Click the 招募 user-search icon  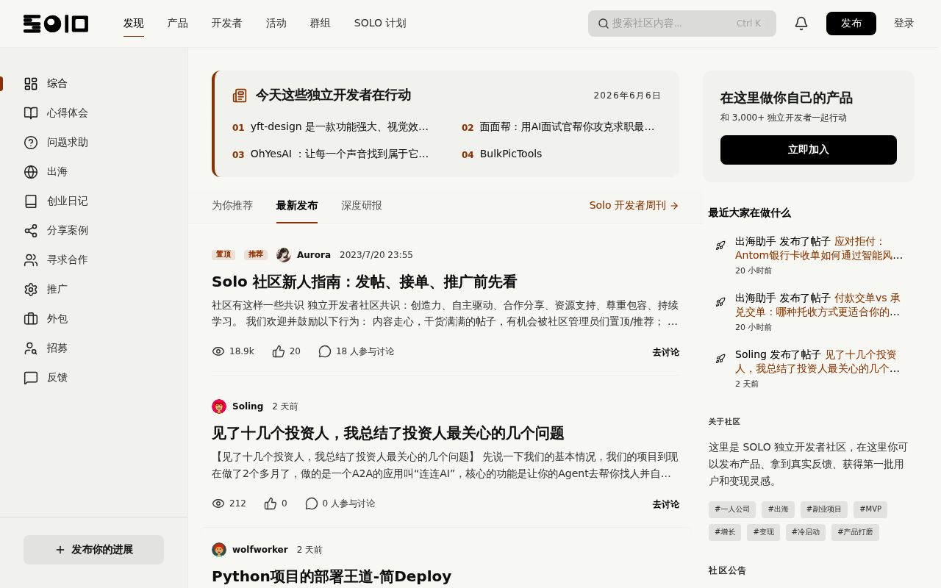(31, 348)
